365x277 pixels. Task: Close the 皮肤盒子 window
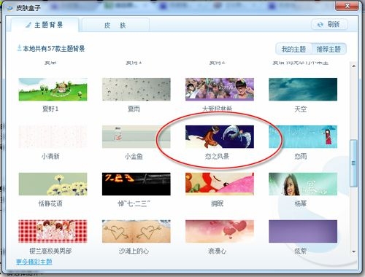pyautogui.click(x=347, y=6)
